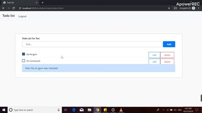This screenshot has width=202, height=113.
Task: Click the taskbar search box
Action: click(x=35, y=110)
